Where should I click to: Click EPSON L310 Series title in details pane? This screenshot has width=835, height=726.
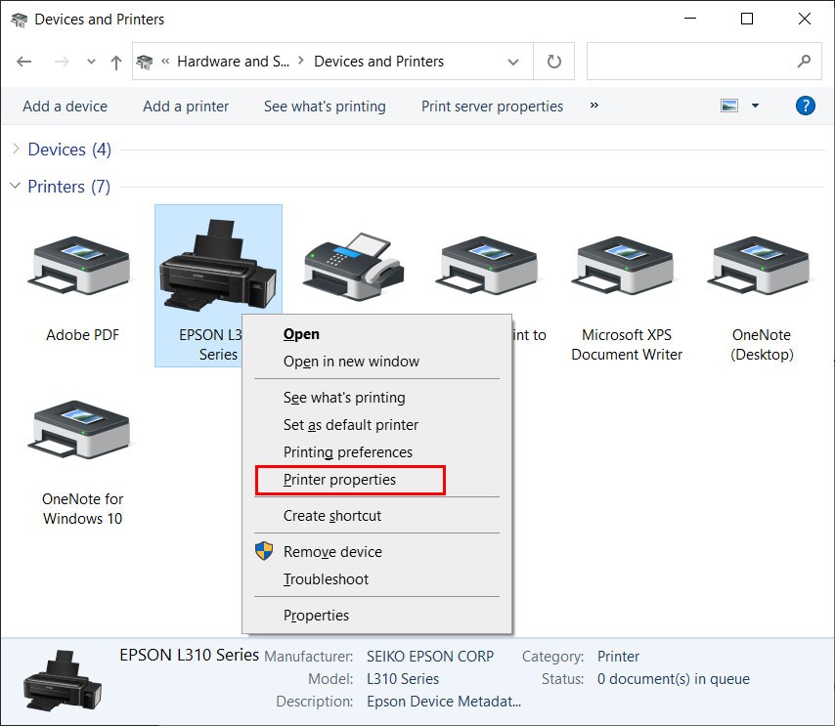pyautogui.click(x=189, y=655)
